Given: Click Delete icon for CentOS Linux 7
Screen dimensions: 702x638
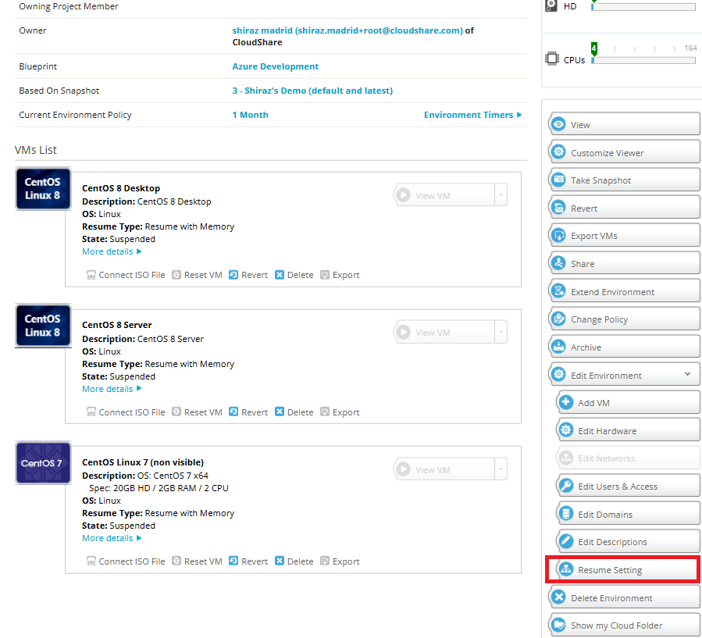Looking at the screenshot, I should (280, 561).
